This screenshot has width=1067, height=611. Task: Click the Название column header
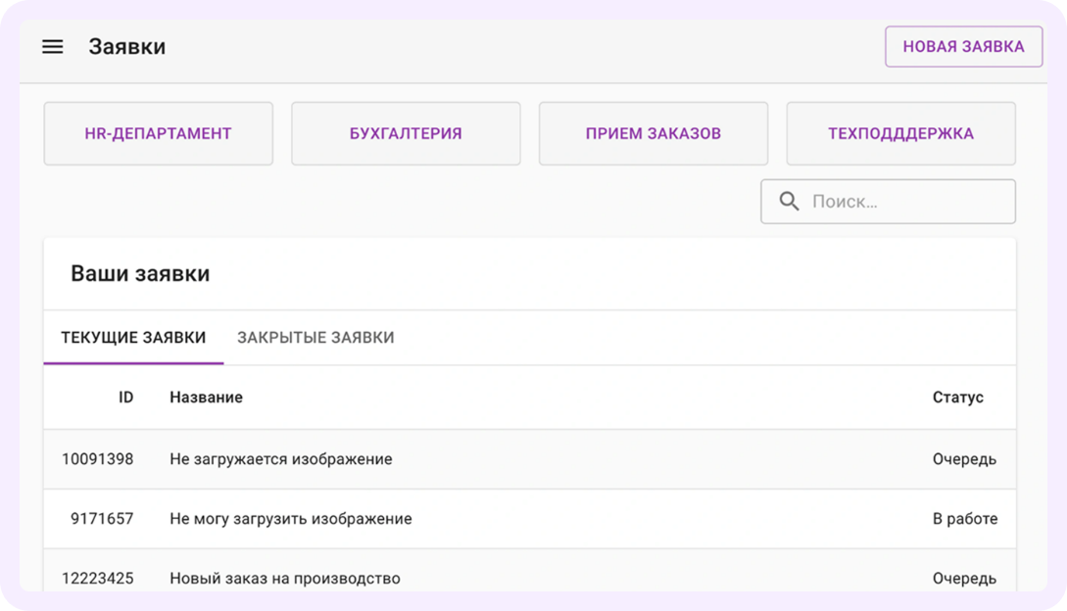205,398
